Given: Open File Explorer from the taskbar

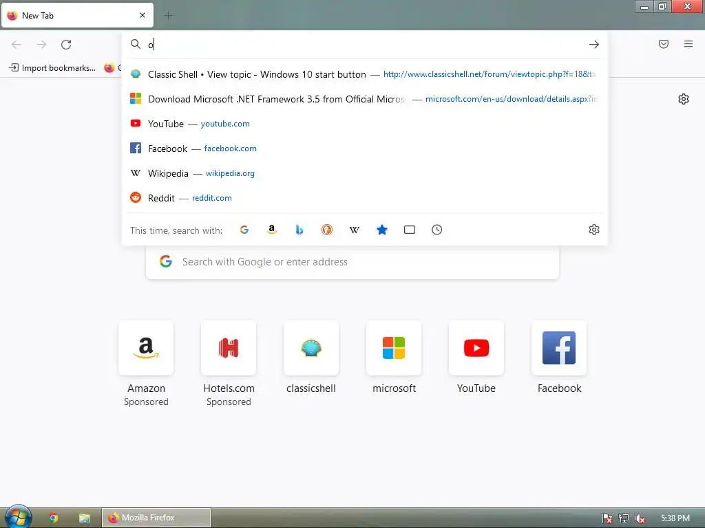Looking at the screenshot, I should (84, 518).
